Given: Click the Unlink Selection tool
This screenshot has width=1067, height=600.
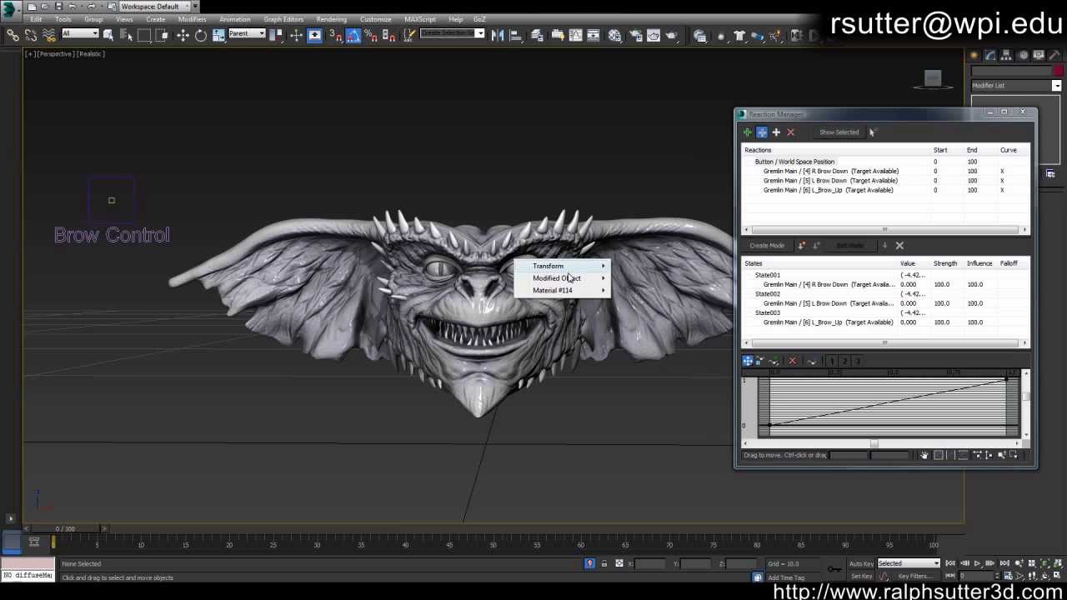Looking at the screenshot, I should pos(31,35).
